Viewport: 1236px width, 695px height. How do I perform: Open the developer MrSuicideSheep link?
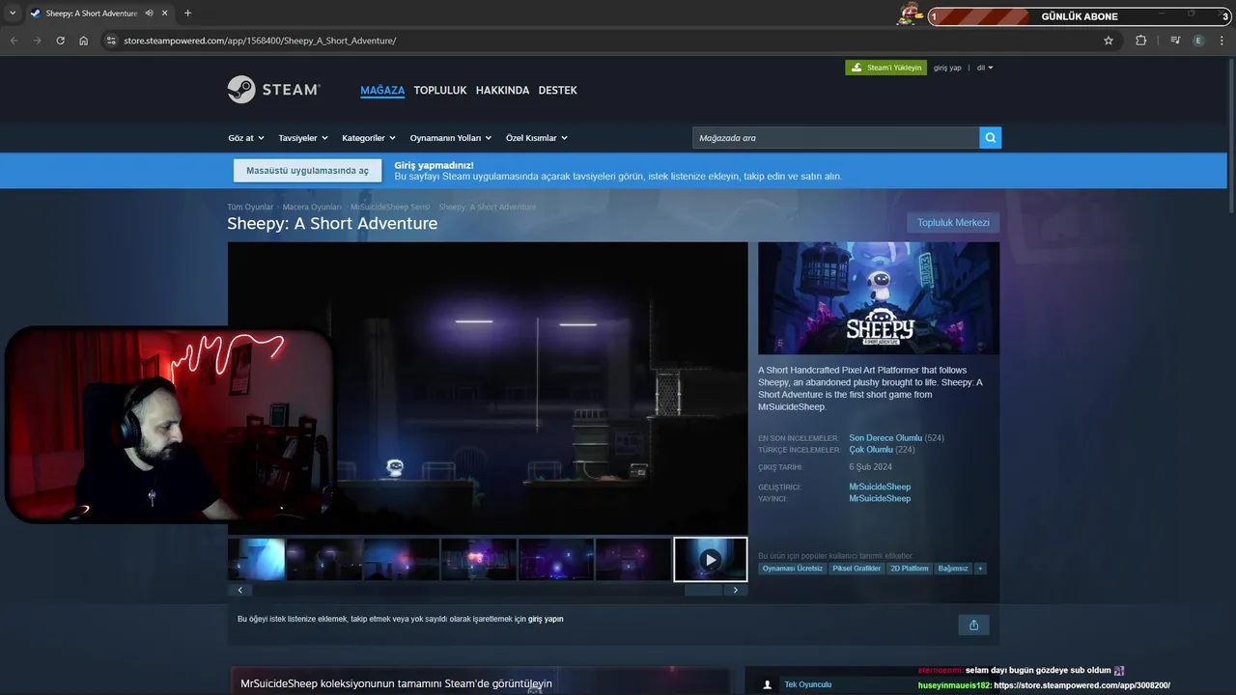click(x=880, y=486)
